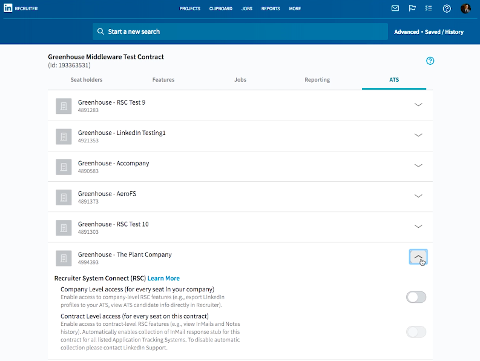
Task: Click the ID number 4891373
Action: (x=88, y=201)
